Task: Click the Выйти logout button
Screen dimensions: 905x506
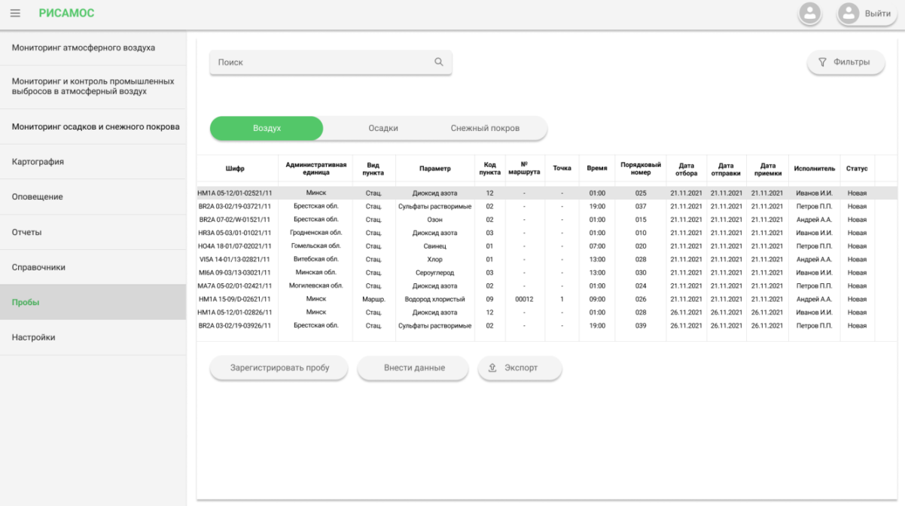Action: 868,14
